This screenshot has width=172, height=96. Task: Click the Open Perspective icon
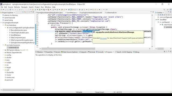[x=168, y=10]
